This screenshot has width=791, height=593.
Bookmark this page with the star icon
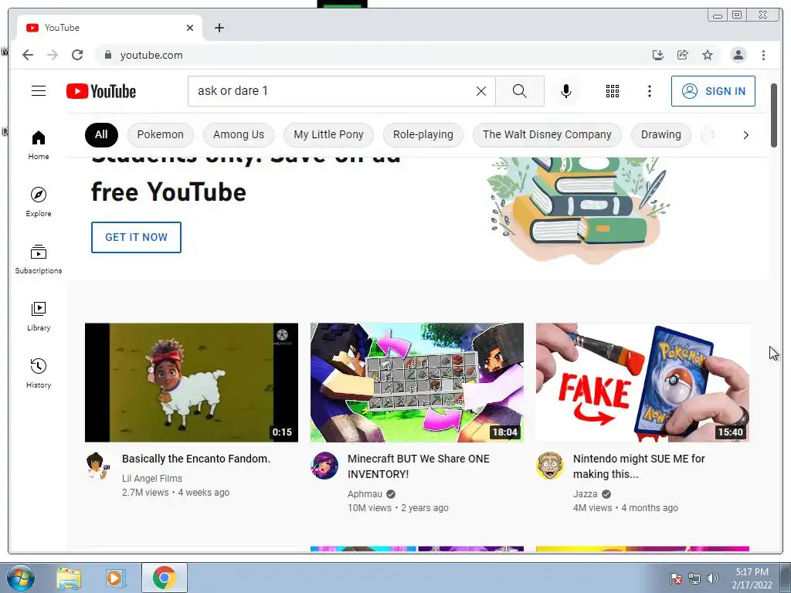708,55
